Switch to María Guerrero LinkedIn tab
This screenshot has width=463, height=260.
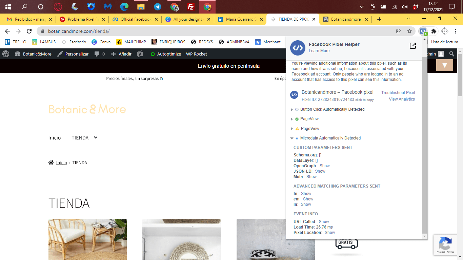(240, 19)
